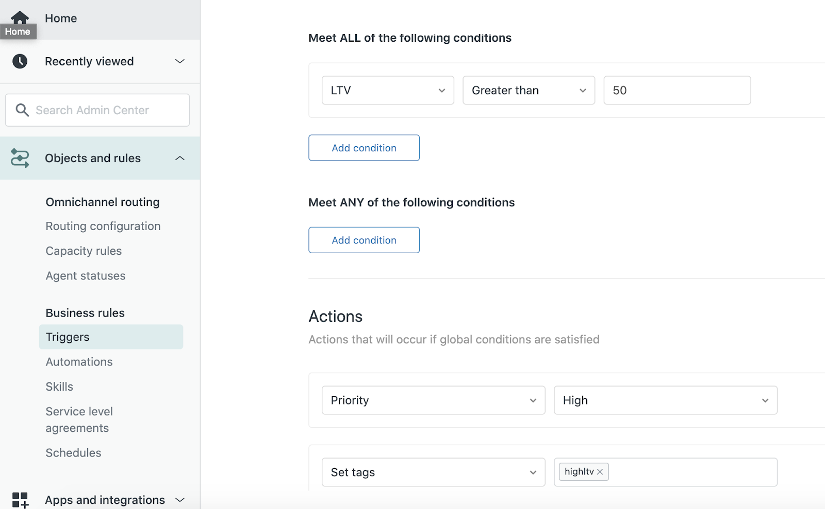Focus the condition value field containing 50

click(677, 90)
